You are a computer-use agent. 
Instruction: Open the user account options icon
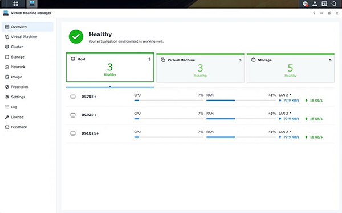pyautogui.click(x=315, y=4)
